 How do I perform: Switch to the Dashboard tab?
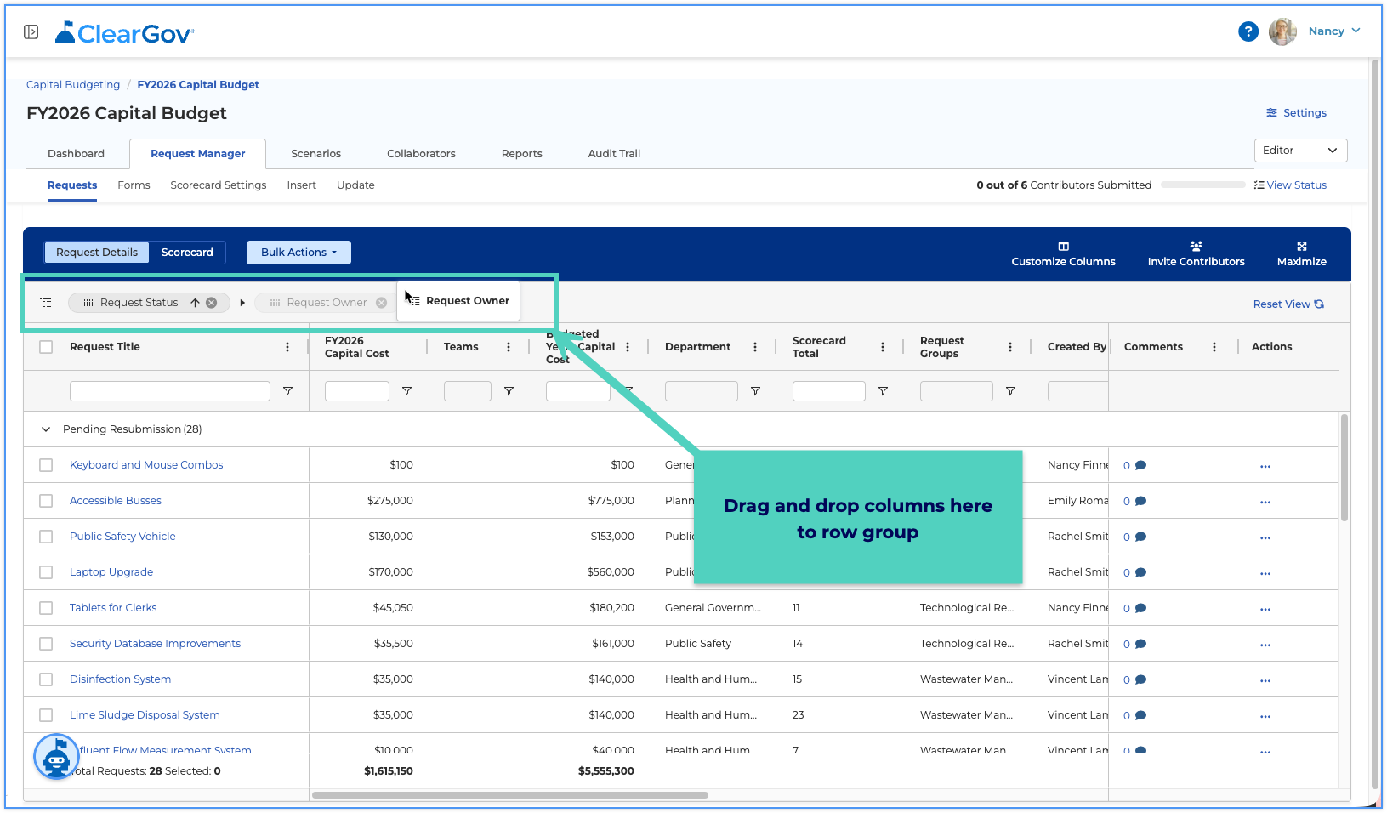[76, 154]
